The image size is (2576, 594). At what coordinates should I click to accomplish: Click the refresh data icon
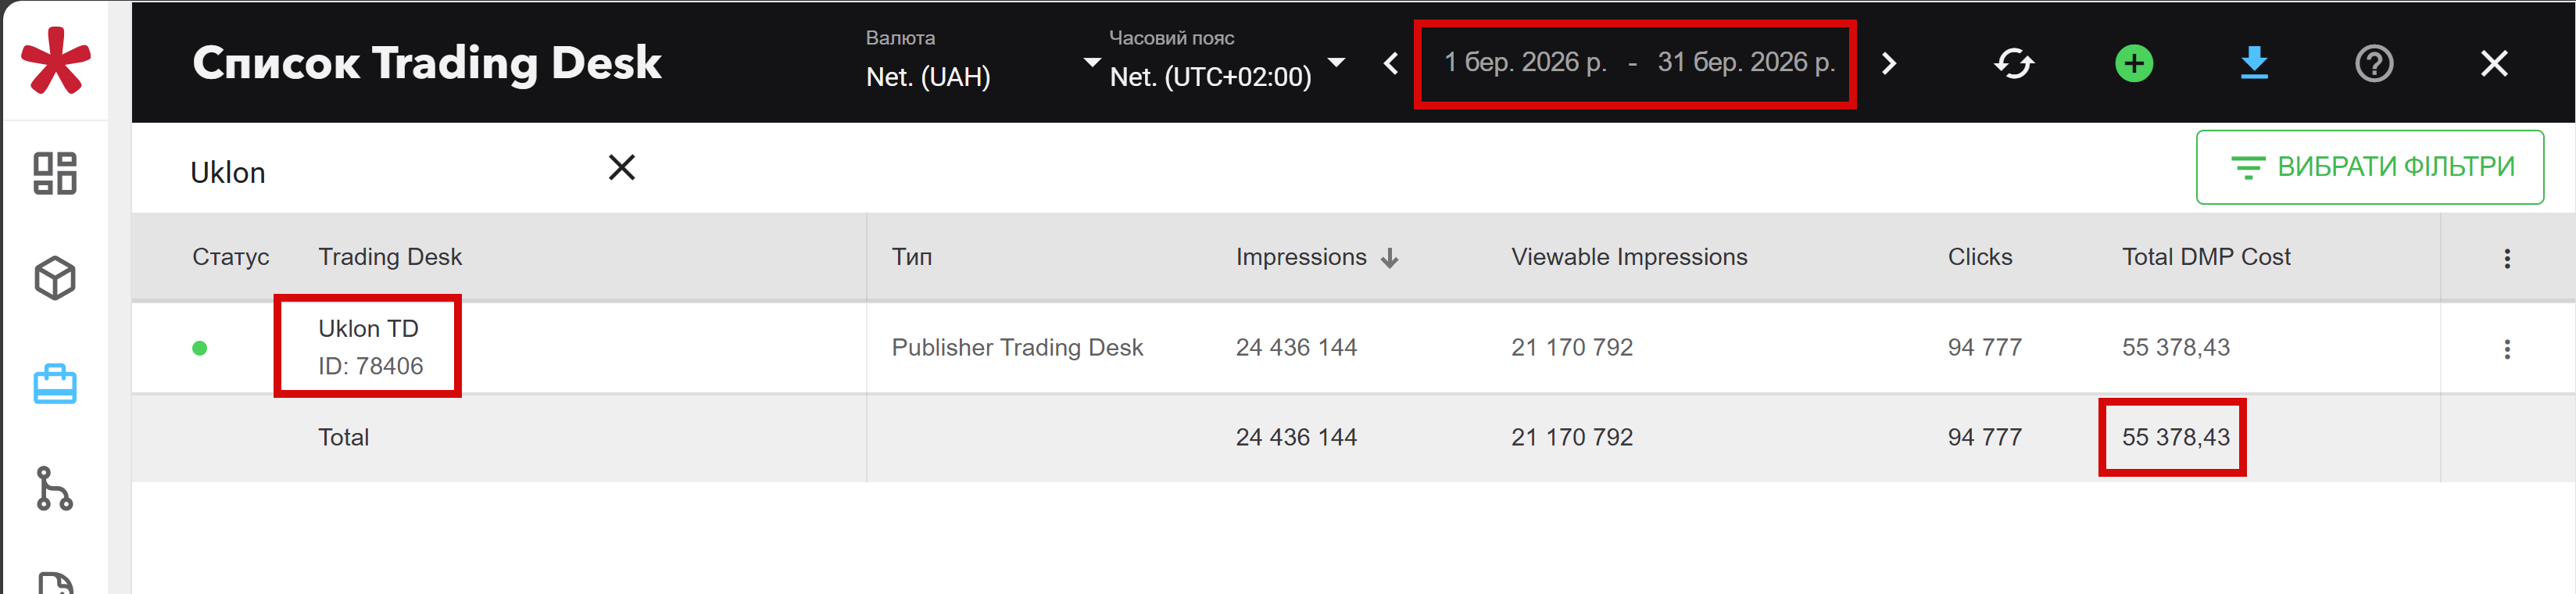tap(2013, 64)
